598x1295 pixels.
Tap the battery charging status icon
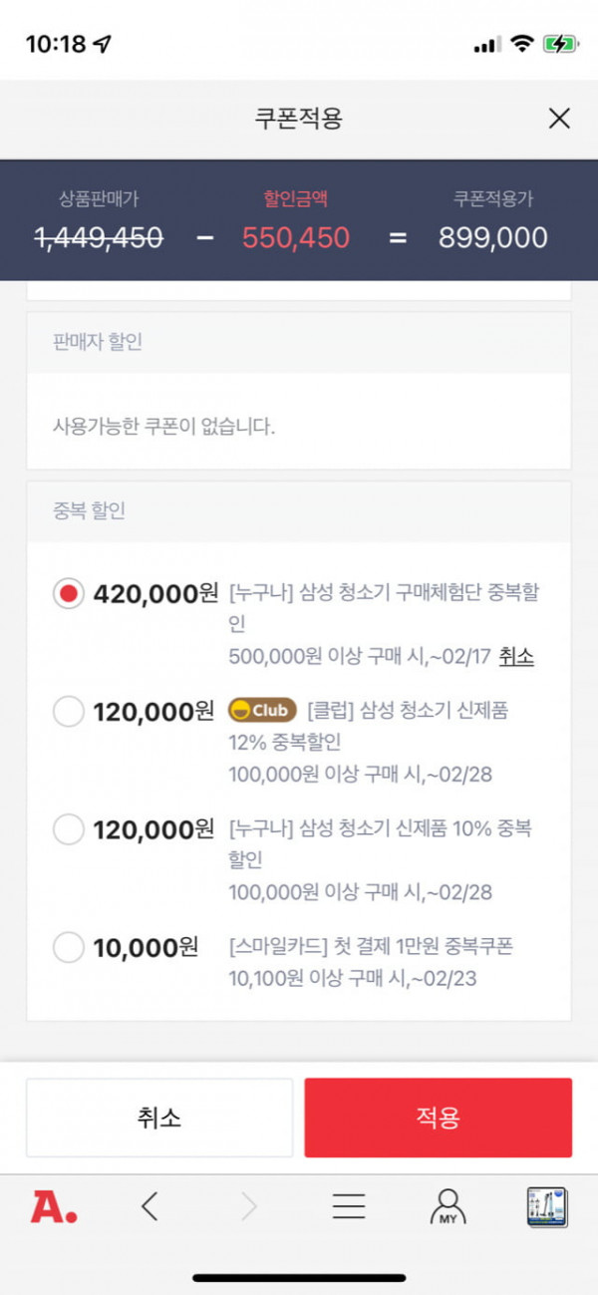point(559,44)
